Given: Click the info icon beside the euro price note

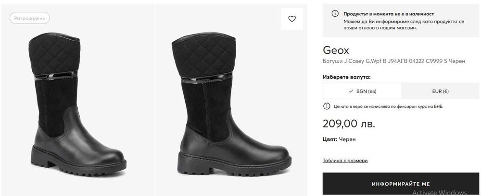Looking at the screenshot, I should click(x=327, y=106).
